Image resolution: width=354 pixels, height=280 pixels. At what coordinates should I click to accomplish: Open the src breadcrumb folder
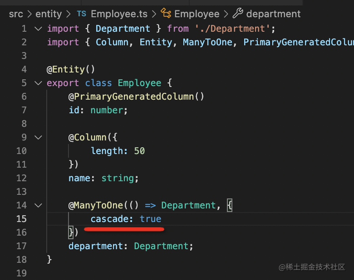tap(16, 14)
